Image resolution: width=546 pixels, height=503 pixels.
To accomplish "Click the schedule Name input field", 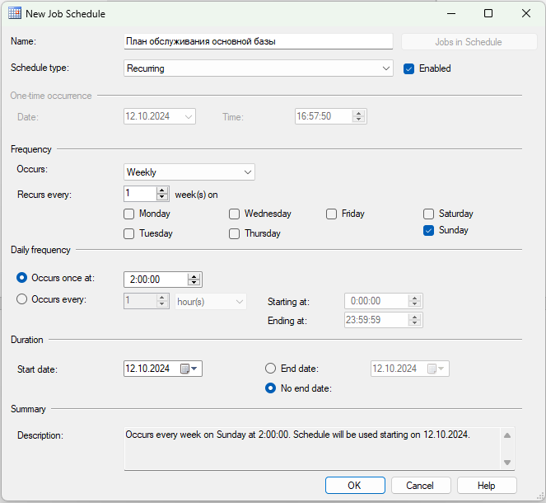I will [x=259, y=41].
